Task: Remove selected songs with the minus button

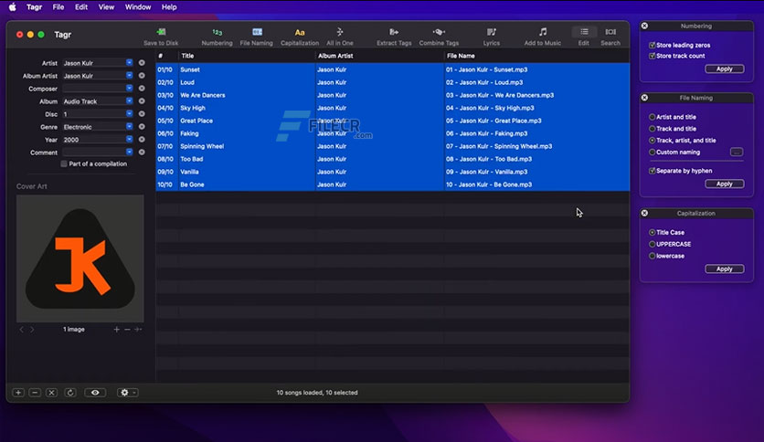Action: pos(35,393)
